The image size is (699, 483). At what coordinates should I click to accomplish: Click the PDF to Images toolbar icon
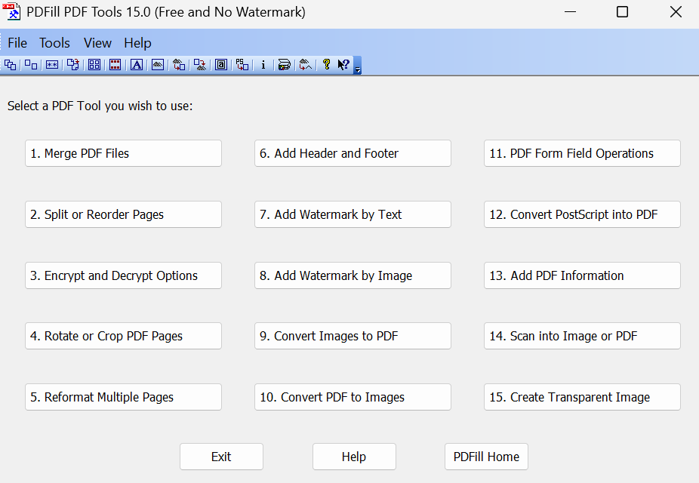tap(200, 65)
